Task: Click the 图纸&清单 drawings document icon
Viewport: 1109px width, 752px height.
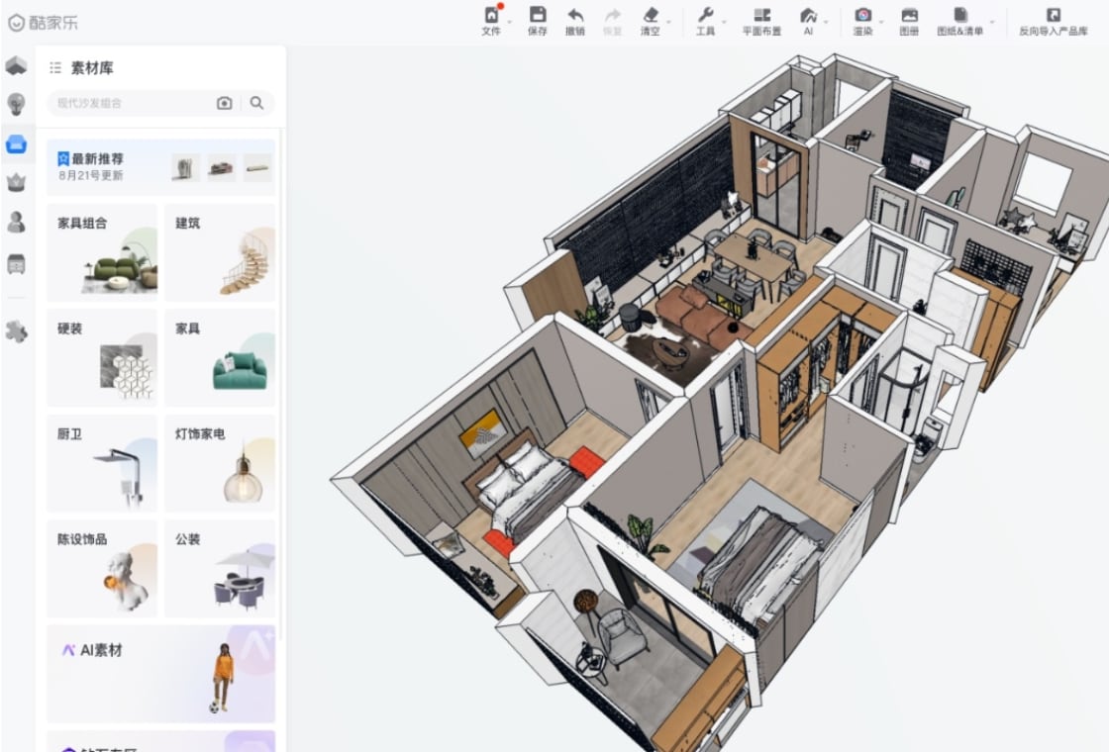Action: 959,15
